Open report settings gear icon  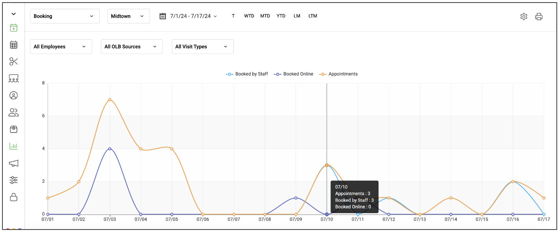524,16
